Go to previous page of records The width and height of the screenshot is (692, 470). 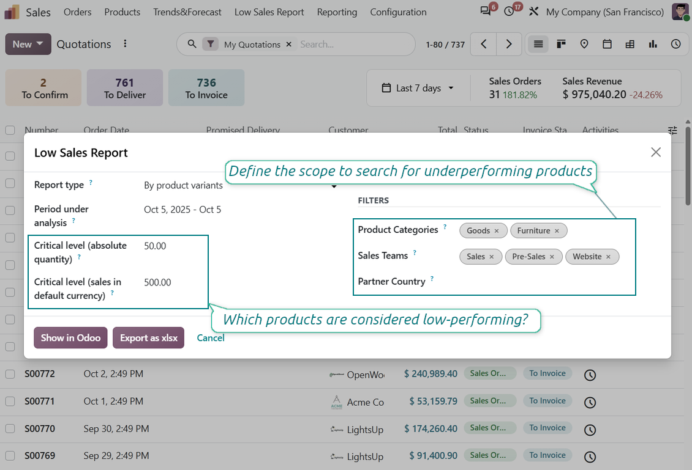[483, 44]
